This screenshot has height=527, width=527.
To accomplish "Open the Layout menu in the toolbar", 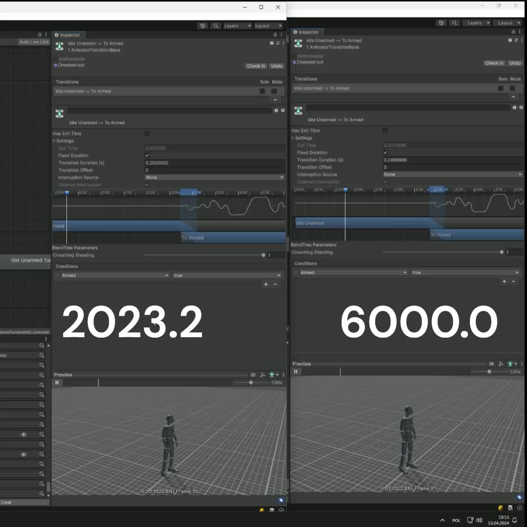I will pyautogui.click(x=268, y=25).
